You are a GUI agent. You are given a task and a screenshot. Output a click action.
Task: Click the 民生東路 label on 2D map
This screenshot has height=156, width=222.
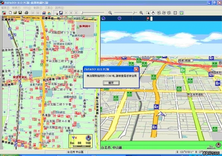coord(49,79)
